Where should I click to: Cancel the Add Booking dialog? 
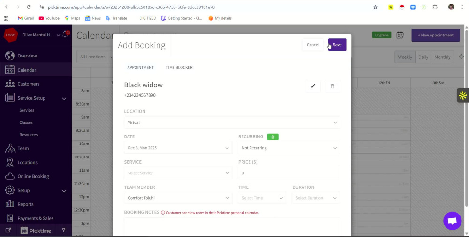[312, 45]
